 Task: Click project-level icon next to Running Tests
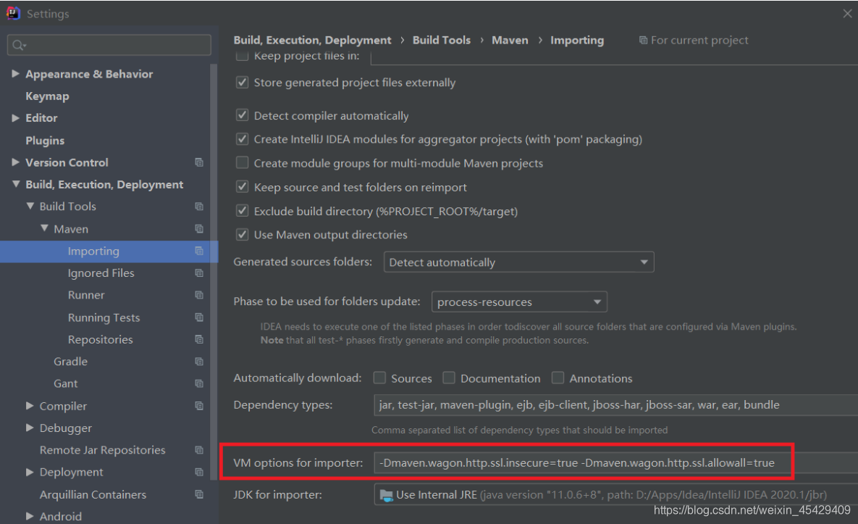pos(199,317)
